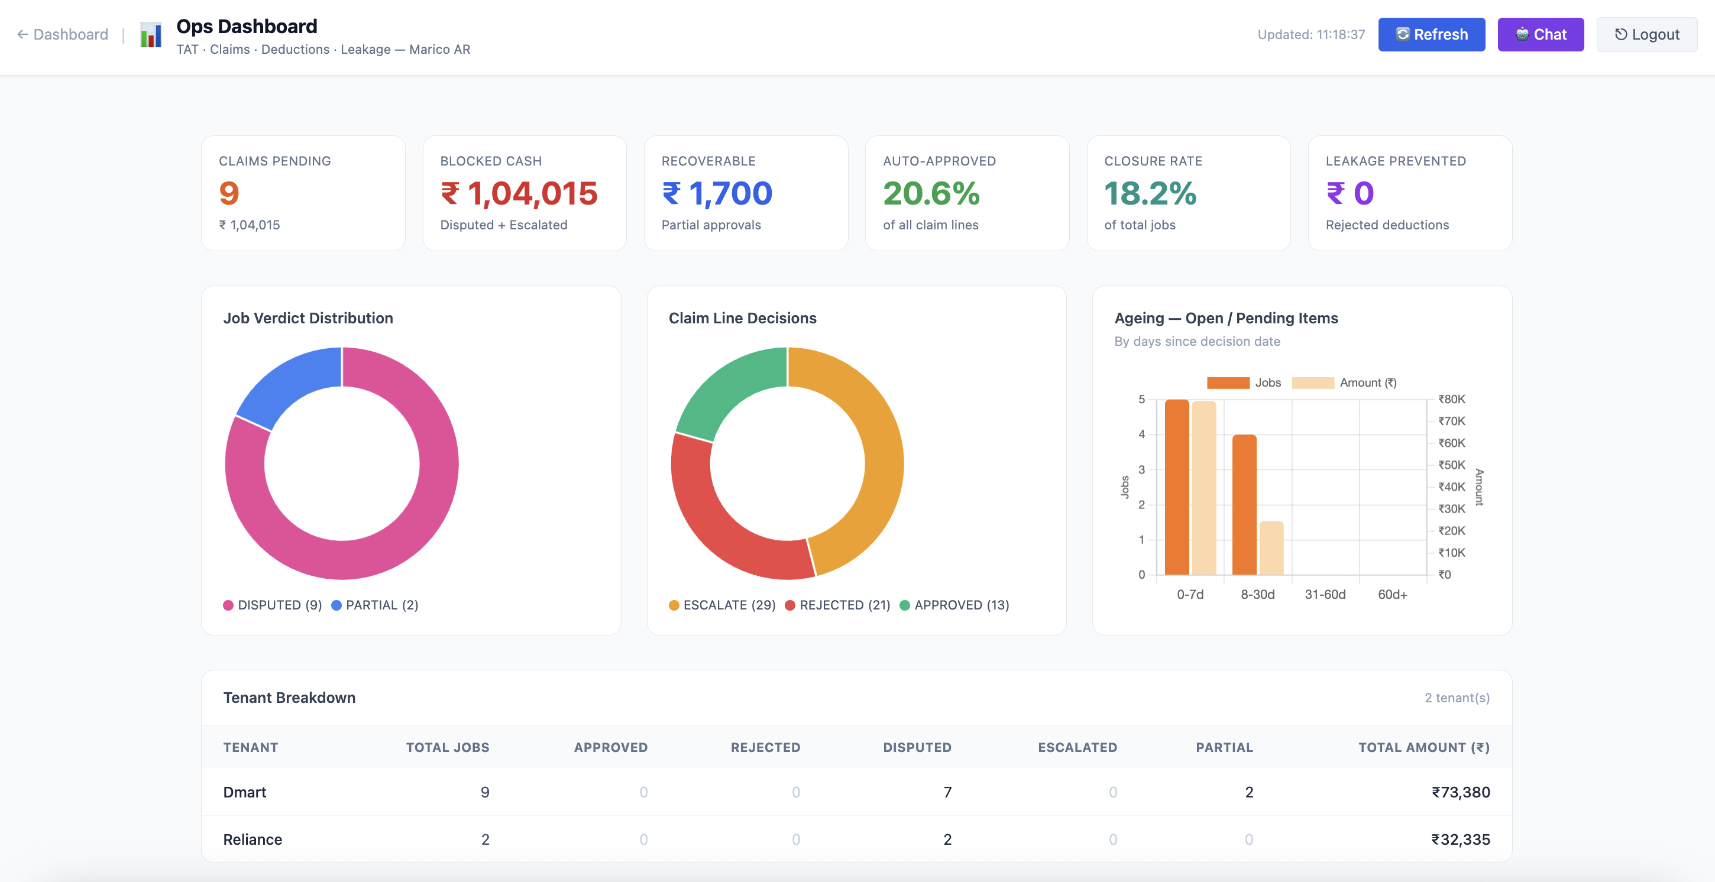Image resolution: width=1715 pixels, height=882 pixels.
Task: Click the Ops Dashboard bar chart logo icon
Action: pos(151,35)
